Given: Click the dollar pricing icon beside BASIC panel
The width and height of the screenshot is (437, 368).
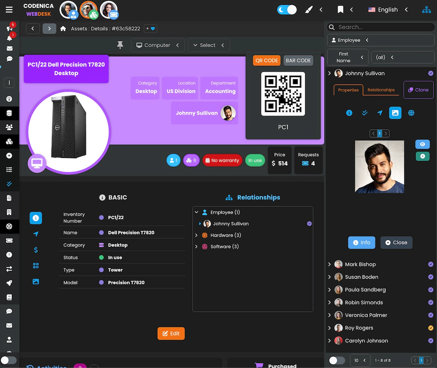Looking at the screenshot, I should click(36, 250).
